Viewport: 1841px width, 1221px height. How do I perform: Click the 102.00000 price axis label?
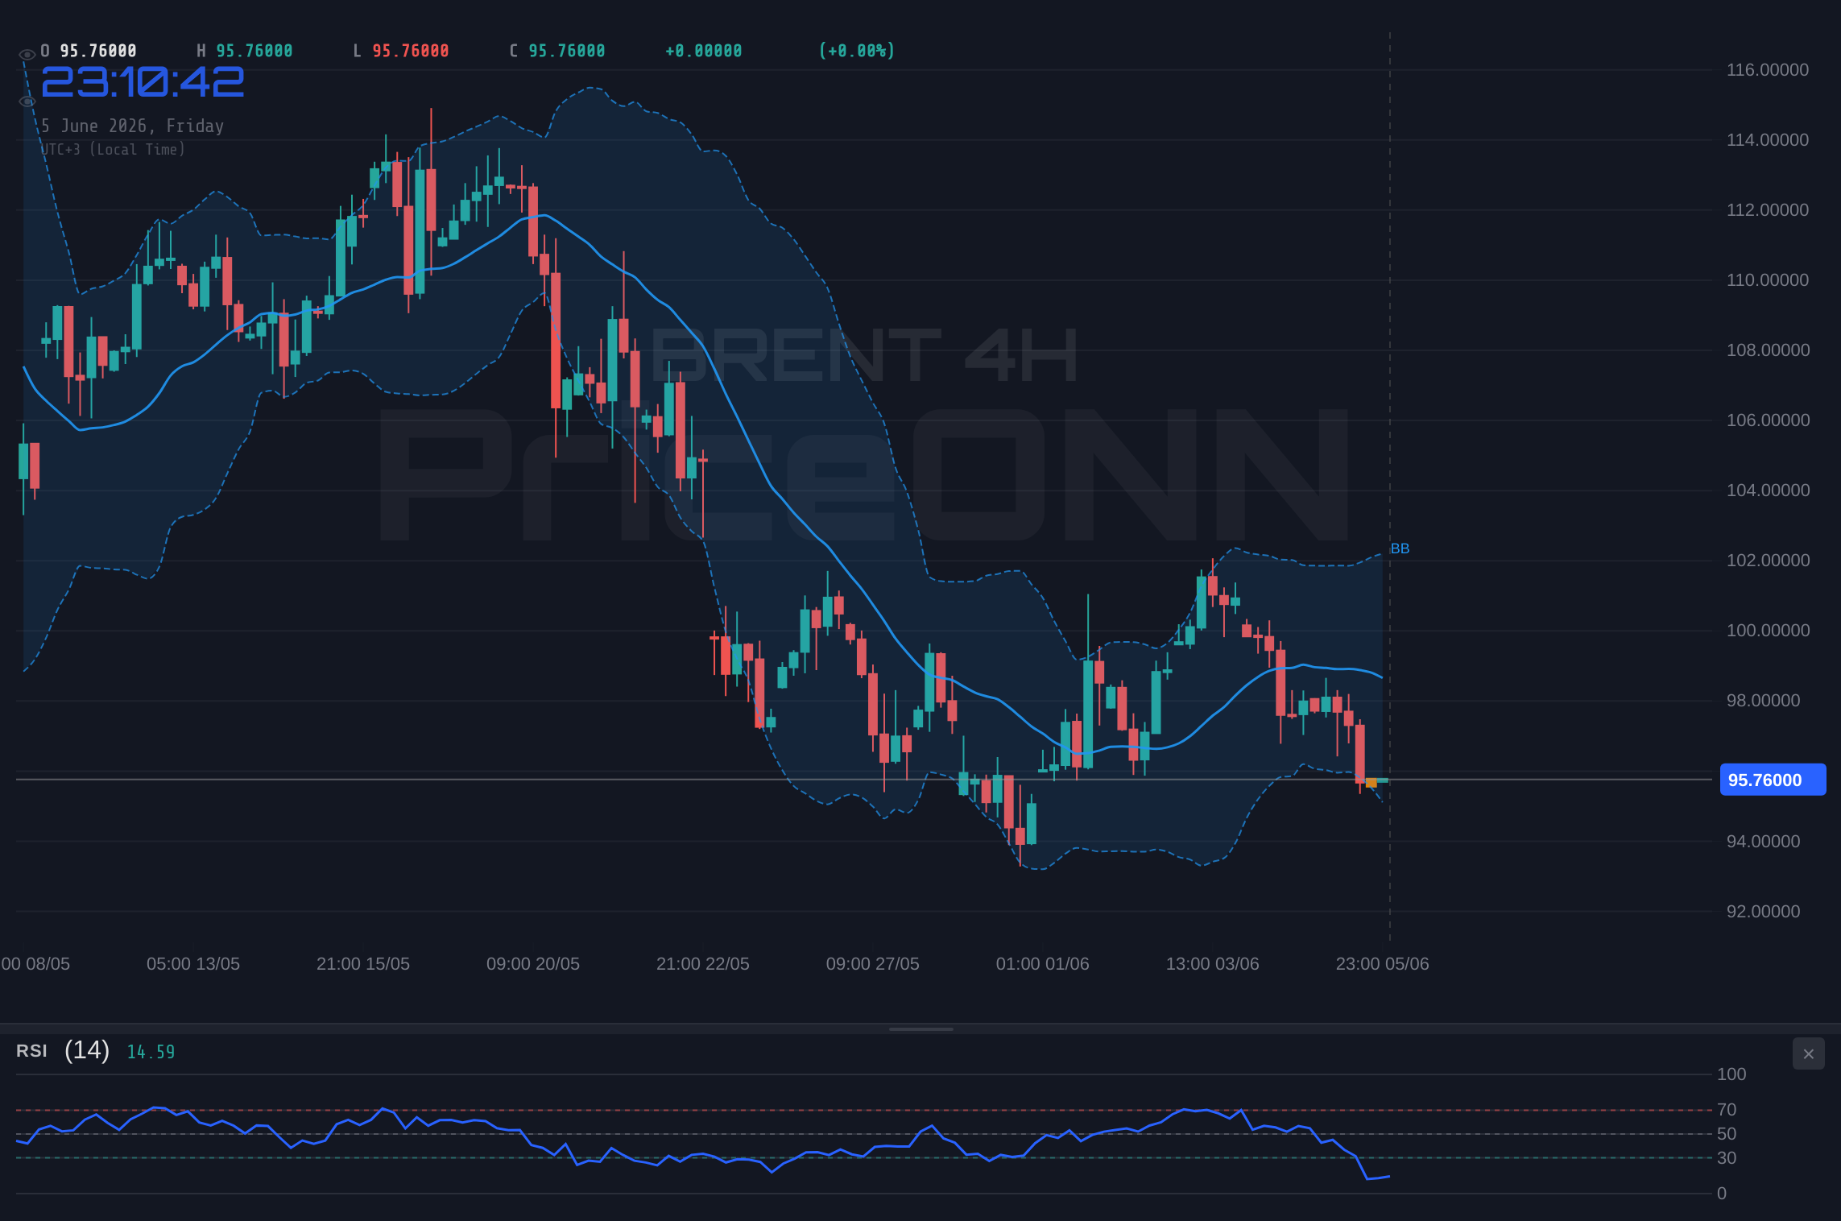point(1768,561)
